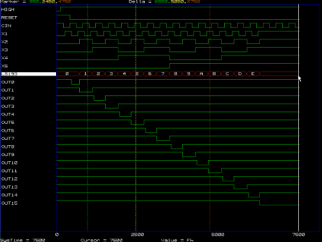The height and width of the screenshot is (242, 322).
Task: Click the Delta readout at top
Action: 164,1
